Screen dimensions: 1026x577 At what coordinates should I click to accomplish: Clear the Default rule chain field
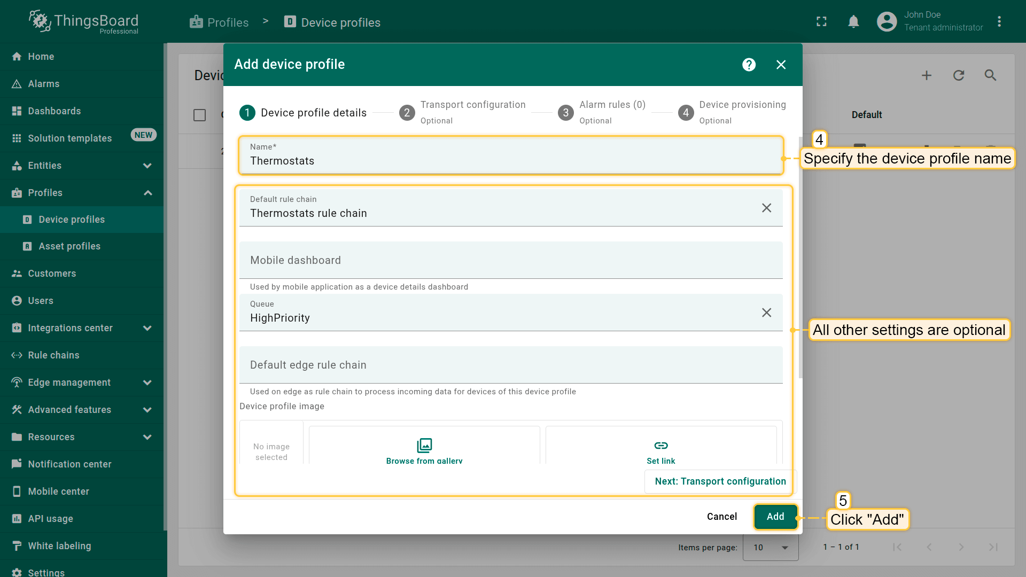766,208
